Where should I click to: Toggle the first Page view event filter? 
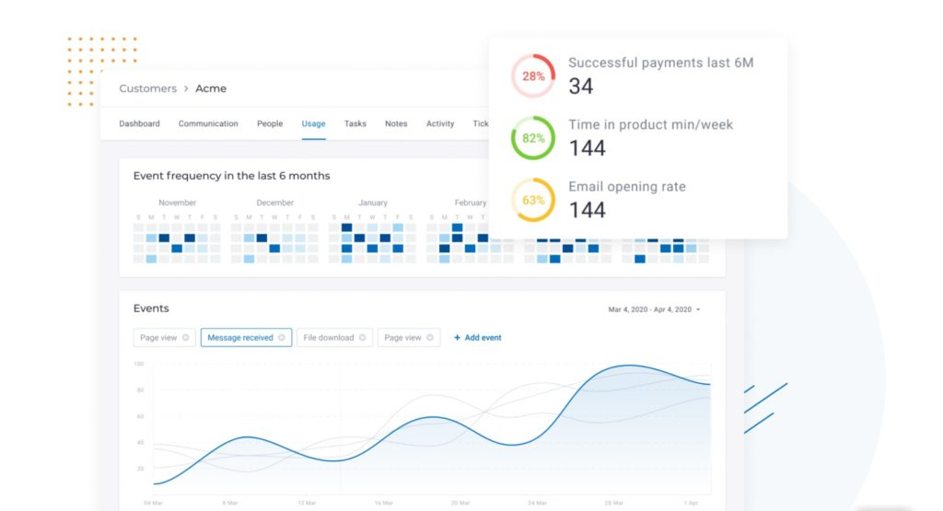click(157, 338)
